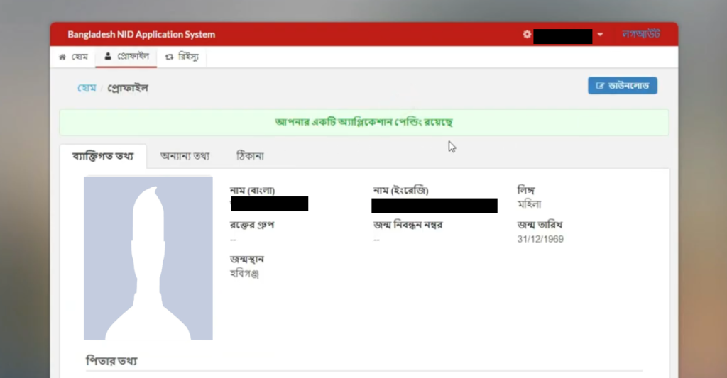Click the birth date value 31/12/1969
The image size is (727, 378).
pos(540,239)
